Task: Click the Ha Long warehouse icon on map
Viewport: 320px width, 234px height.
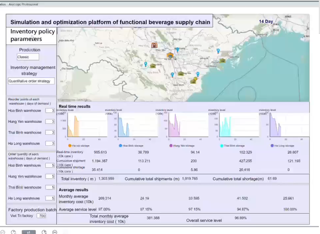Action: [222, 60]
